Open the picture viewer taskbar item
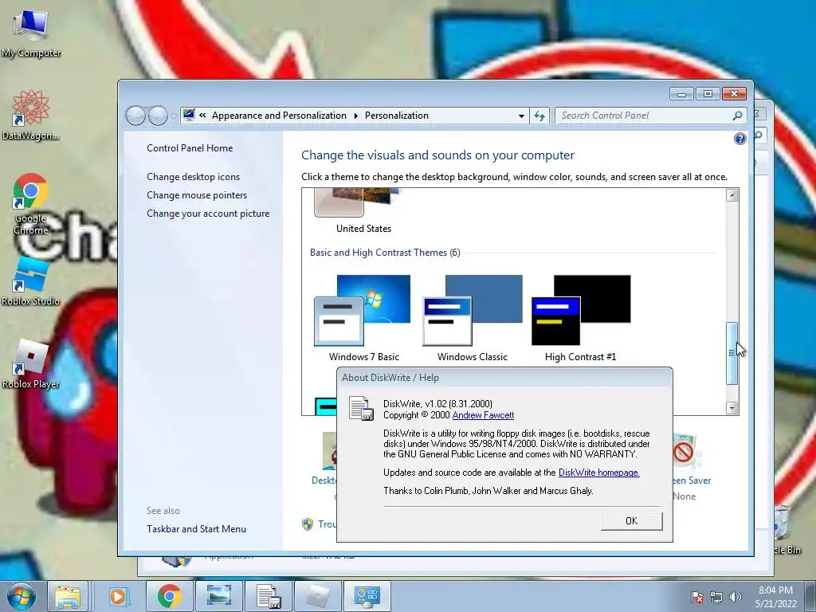Viewport: 816px width, 612px height. [x=218, y=596]
